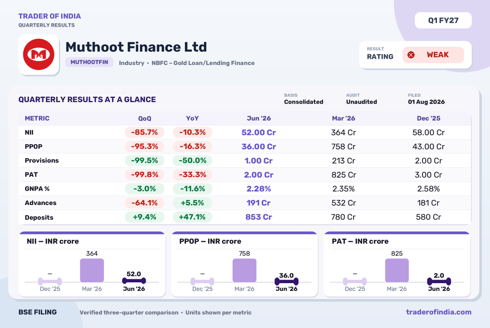The image size is (490, 328).
Task: Click the weak rating cross icon
Action: click(x=411, y=55)
